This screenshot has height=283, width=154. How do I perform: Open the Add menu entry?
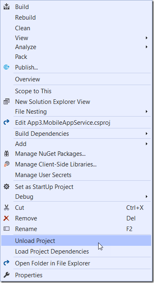click(76, 144)
